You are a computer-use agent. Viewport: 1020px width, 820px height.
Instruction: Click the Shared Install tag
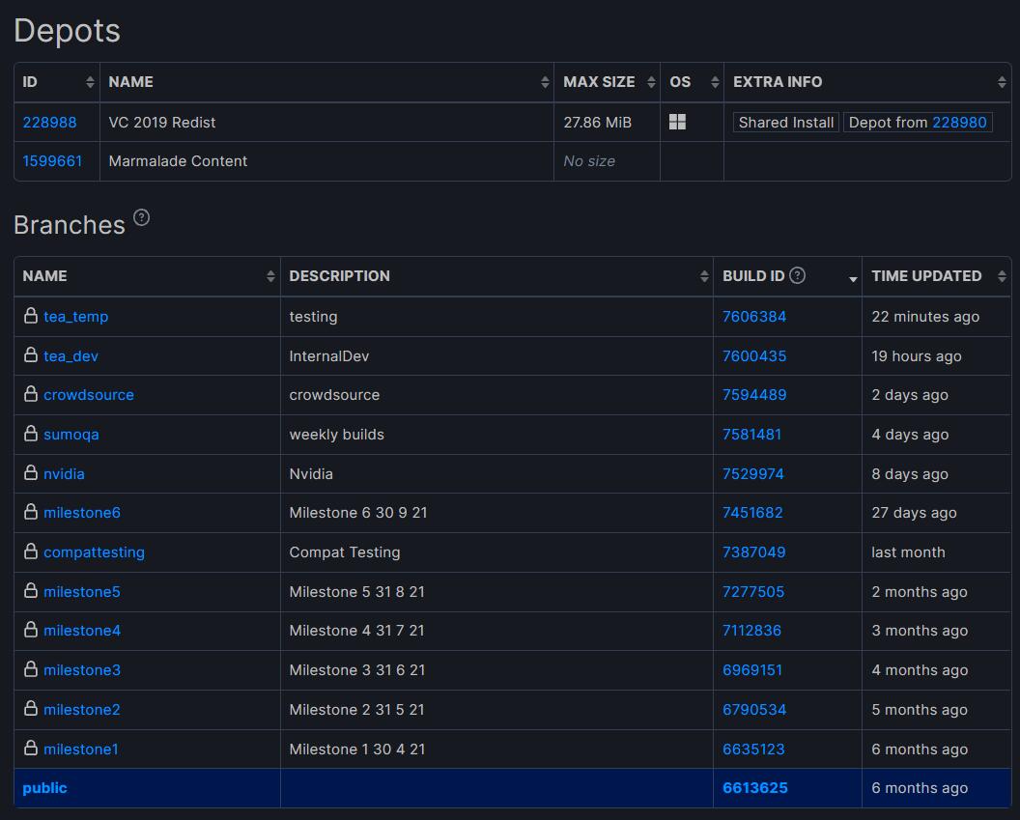click(x=785, y=123)
